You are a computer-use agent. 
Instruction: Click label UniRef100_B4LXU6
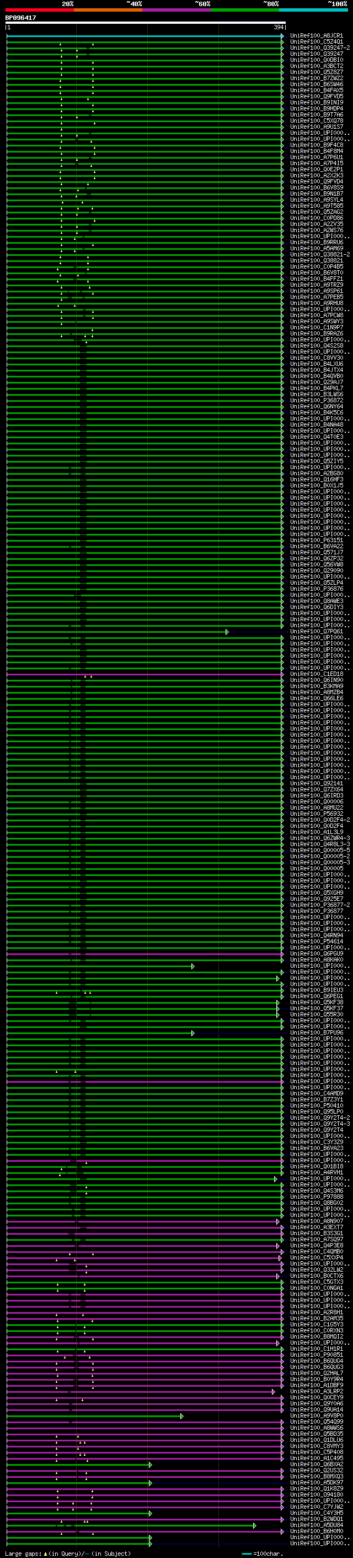(317, 364)
